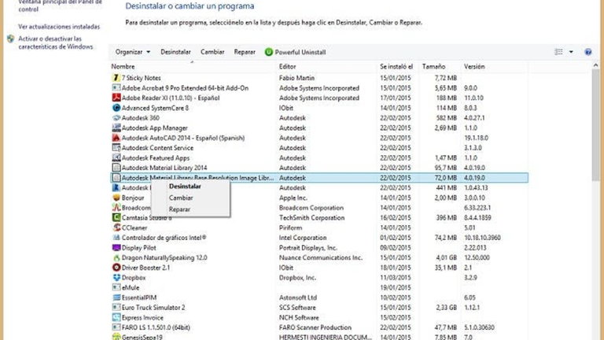Click the Bonjour program icon
604x340 pixels.
[116, 198]
